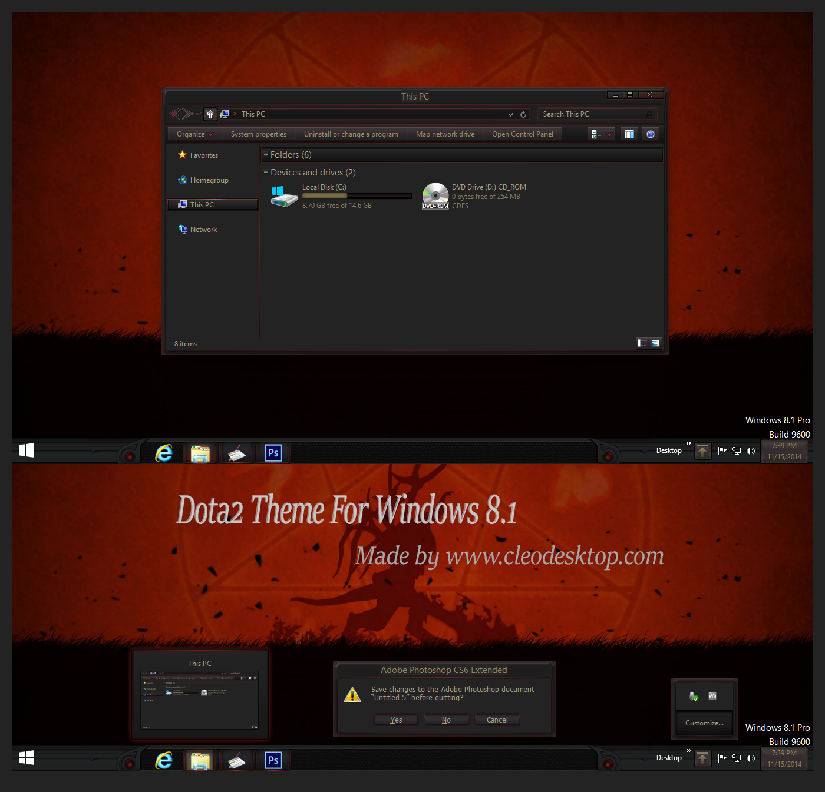825x792 pixels.
Task: Choose 'Uninstall or change a program'
Action: click(x=351, y=134)
